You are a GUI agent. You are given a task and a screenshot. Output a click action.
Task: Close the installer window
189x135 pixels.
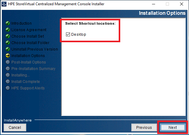pos(182,4)
